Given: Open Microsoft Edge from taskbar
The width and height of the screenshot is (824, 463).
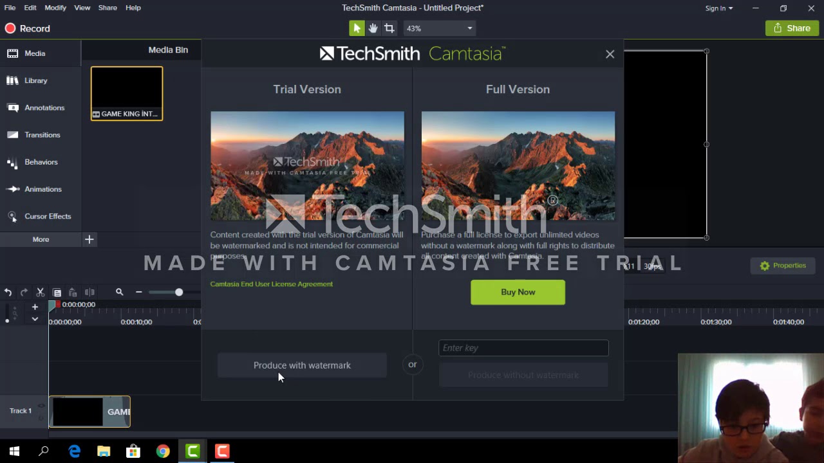Looking at the screenshot, I should click(75, 451).
